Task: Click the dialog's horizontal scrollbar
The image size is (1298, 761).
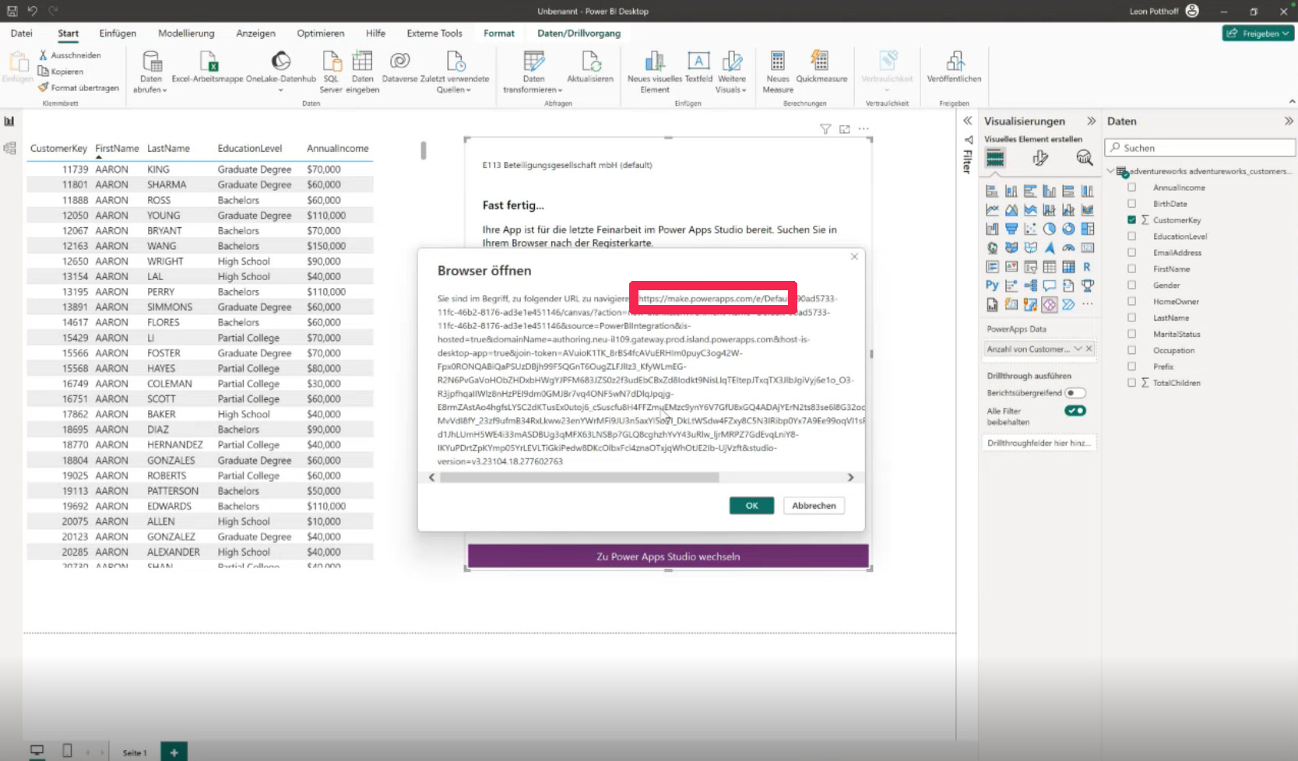Action: coord(579,477)
